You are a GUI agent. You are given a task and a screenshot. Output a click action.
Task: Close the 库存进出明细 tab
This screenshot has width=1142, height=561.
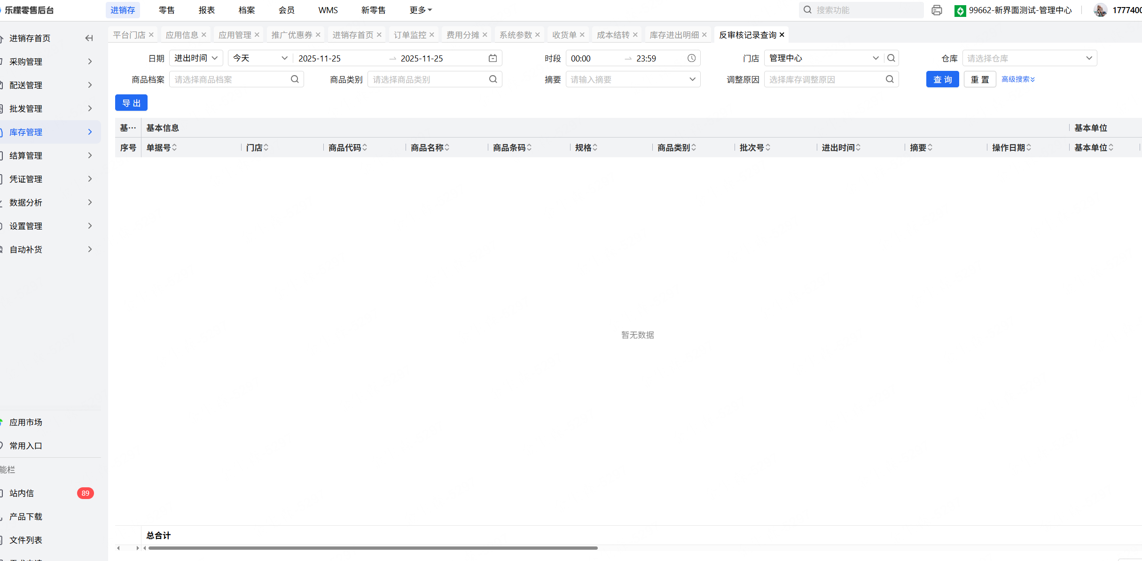tap(704, 35)
